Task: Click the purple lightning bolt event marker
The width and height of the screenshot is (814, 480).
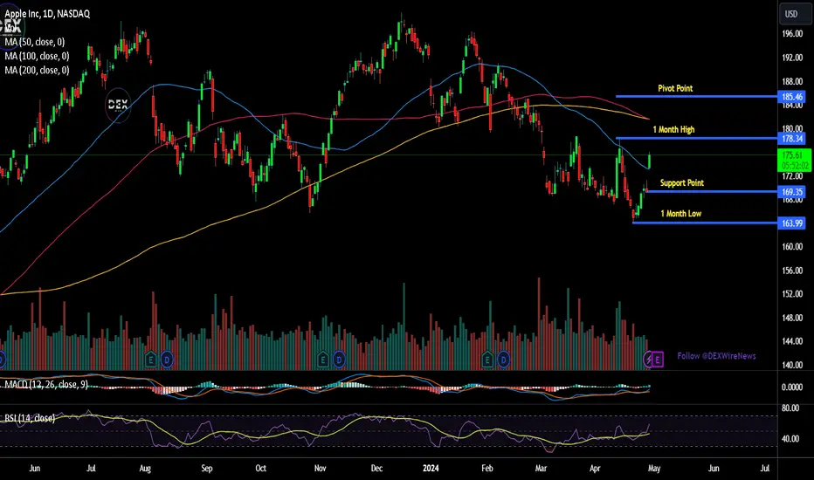Action: tap(648, 359)
